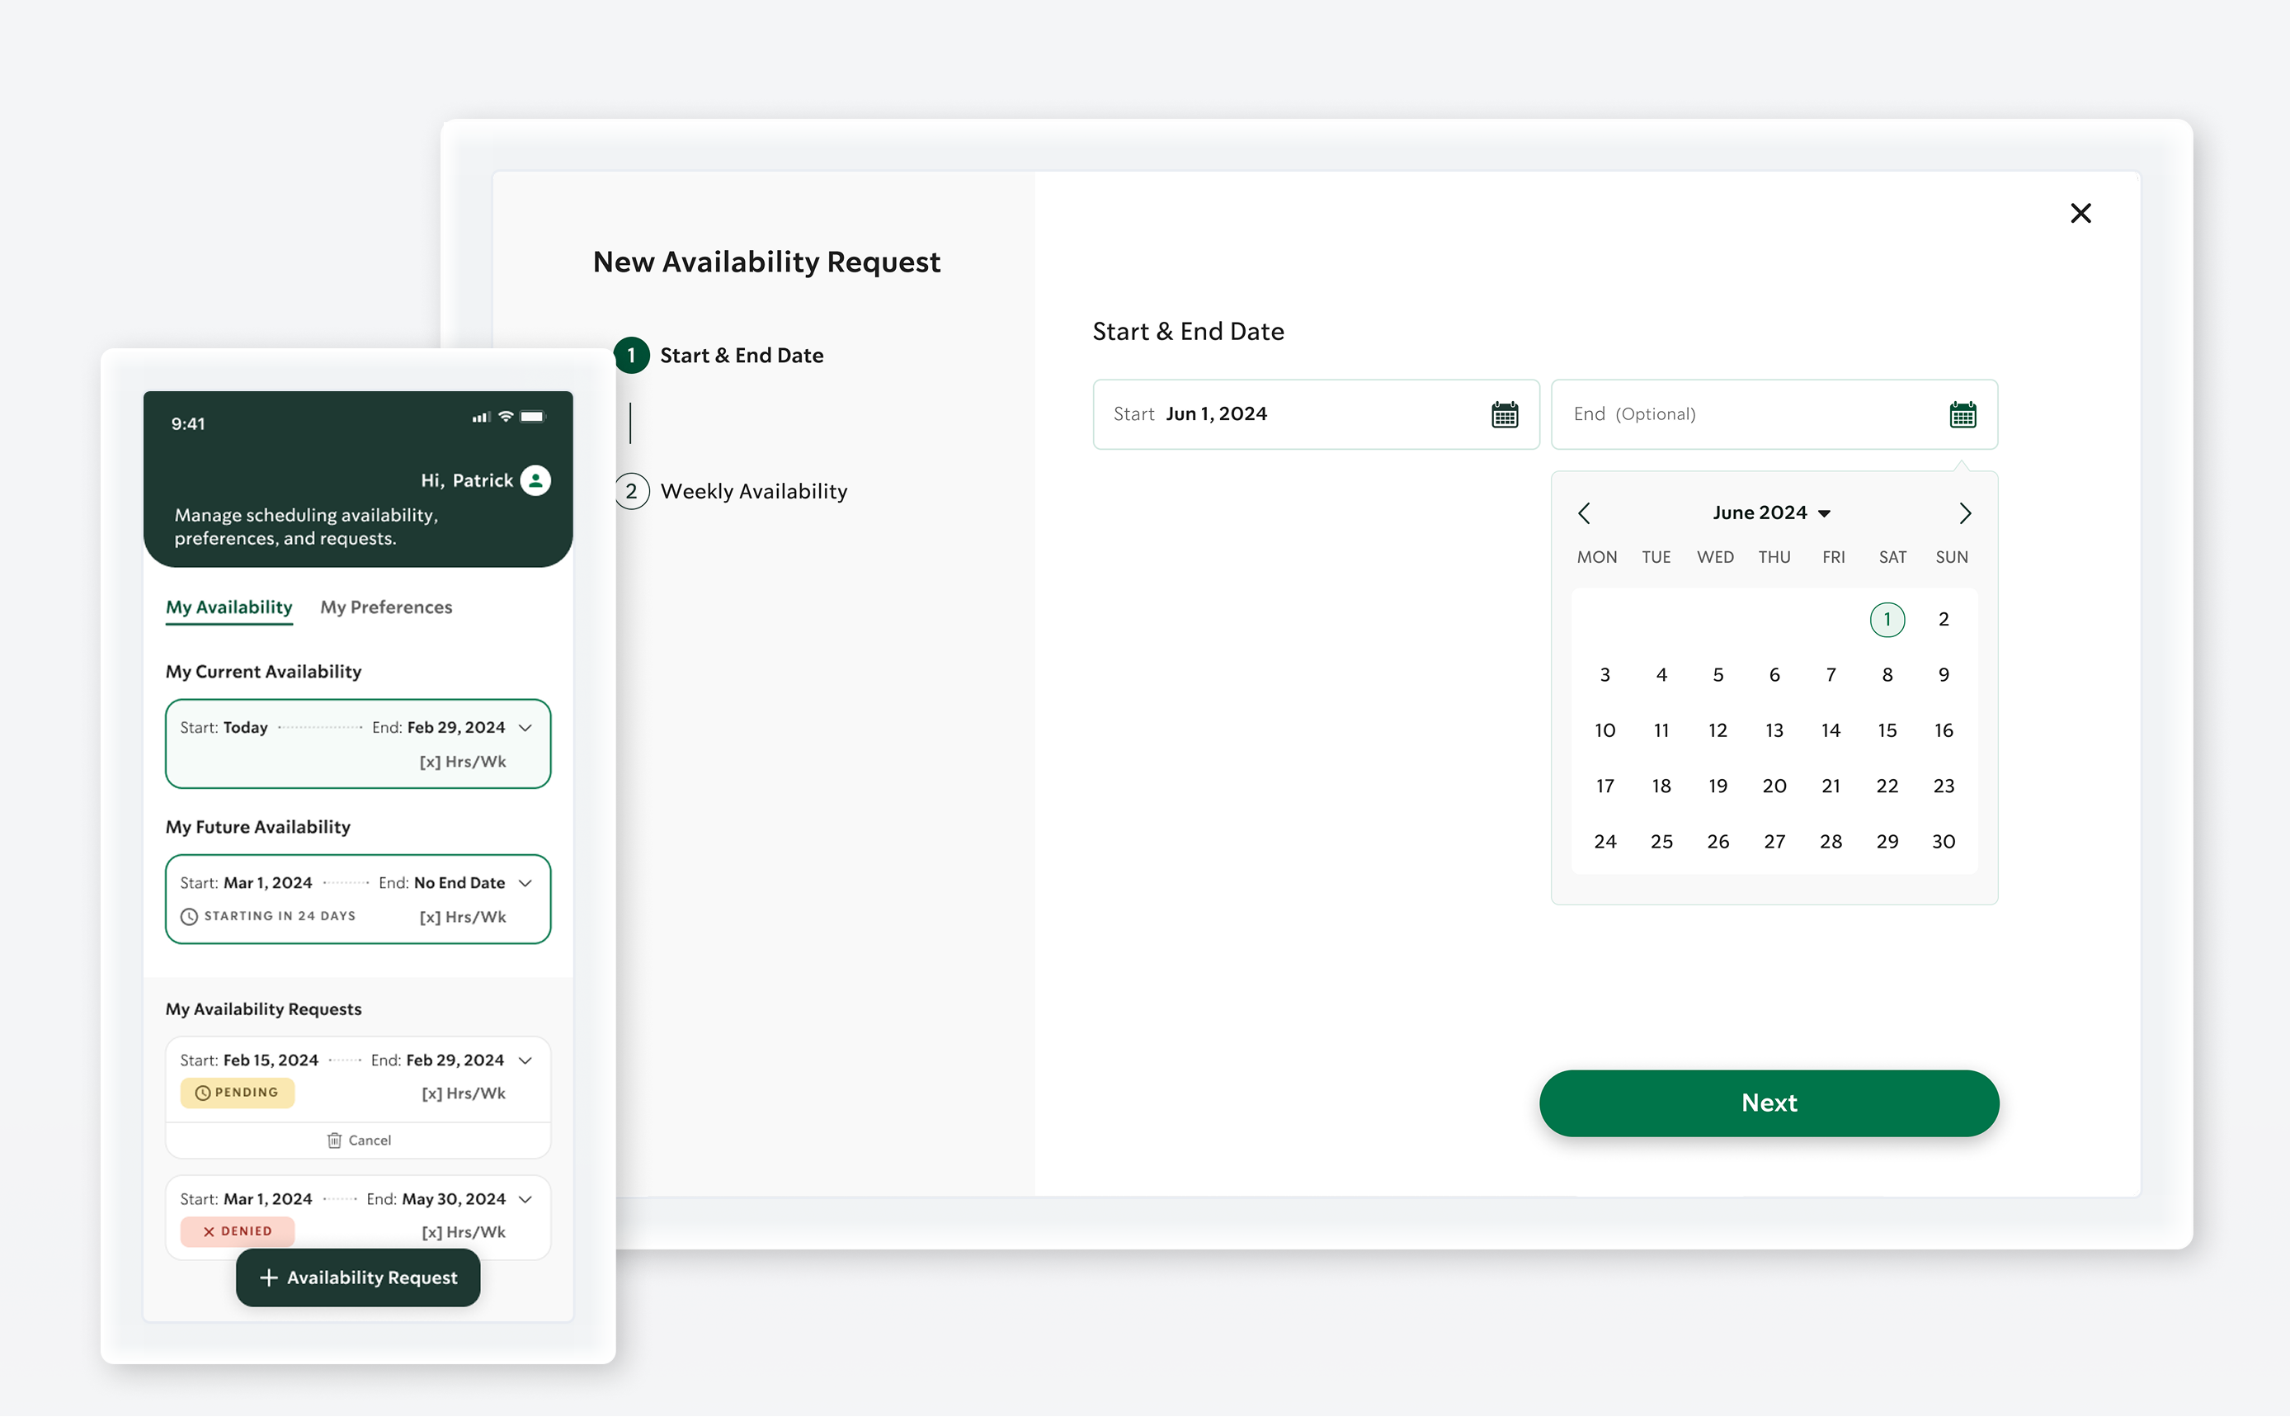Select My Availability tab
Screen dimensions: 2290x1417
(x=229, y=606)
